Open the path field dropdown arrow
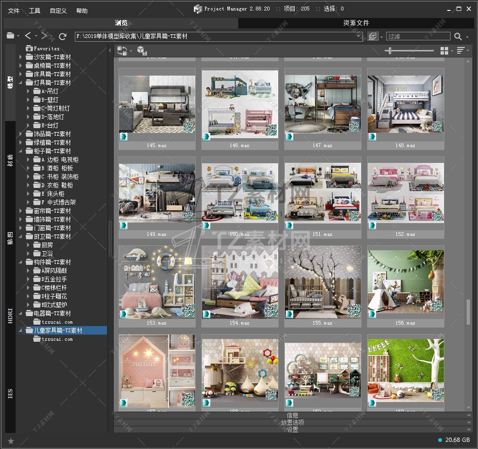The width and height of the screenshot is (478, 449). point(359,37)
